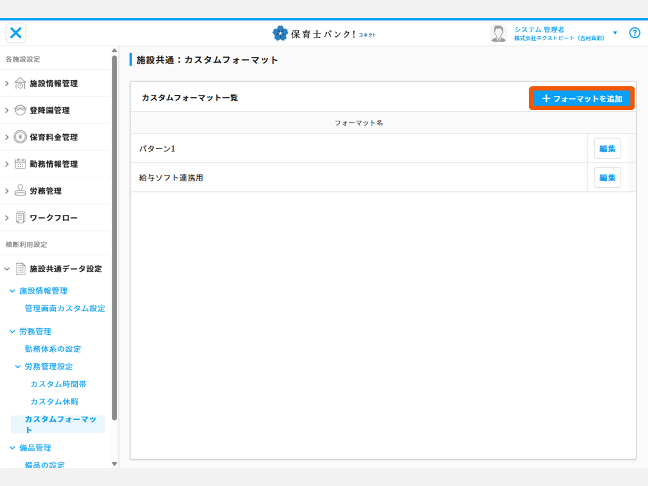Click the 施設情報管理 building icon
648x486 pixels.
[x=20, y=84]
